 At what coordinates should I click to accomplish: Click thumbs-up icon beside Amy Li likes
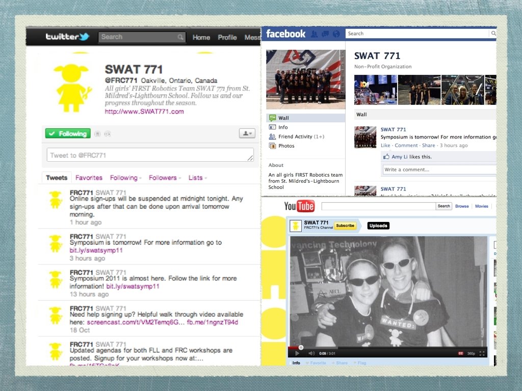[386, 157]
